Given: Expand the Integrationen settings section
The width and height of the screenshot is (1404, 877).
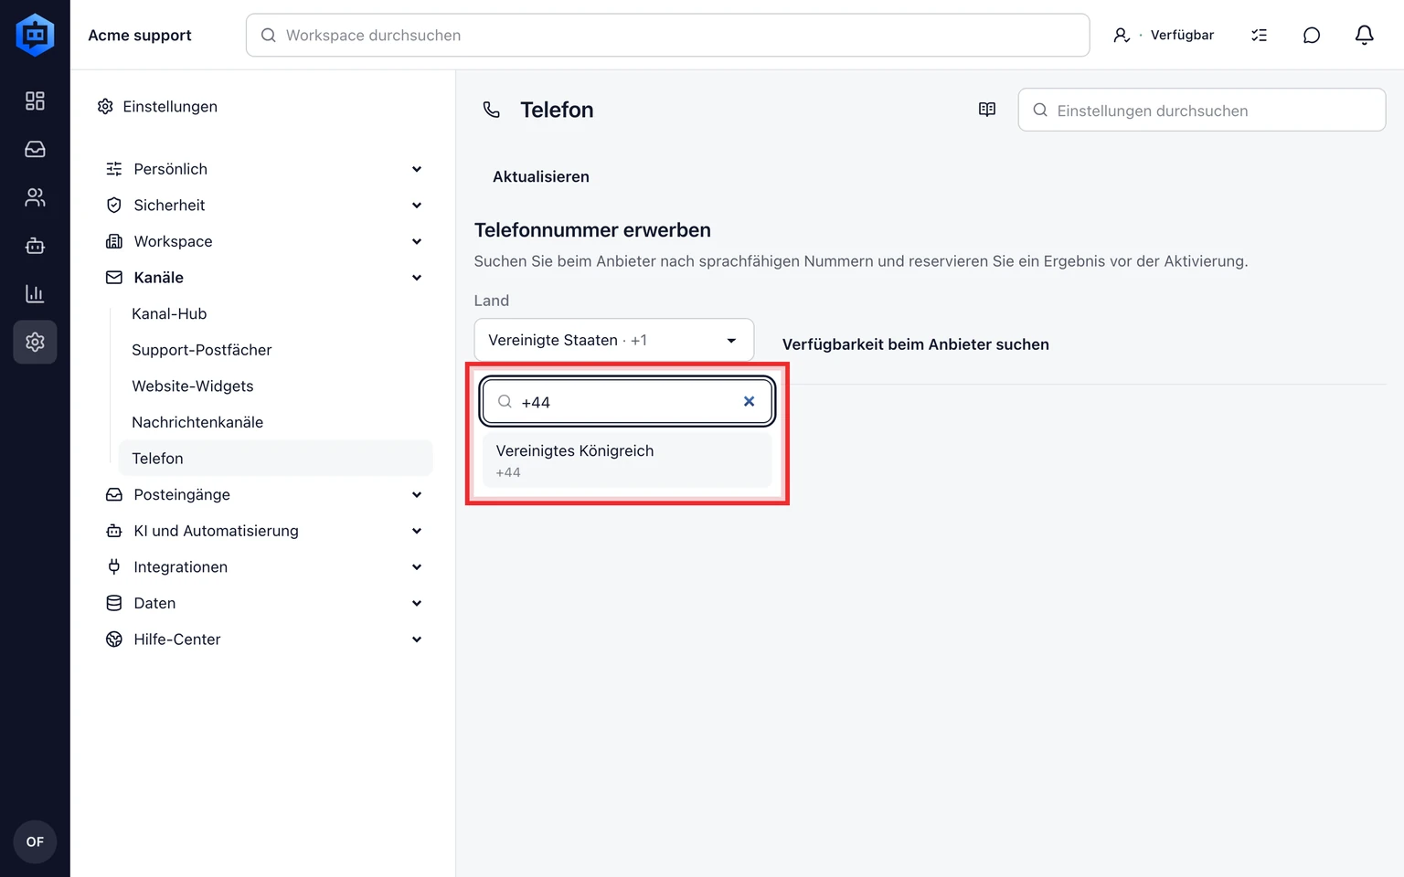Looking at the screenshot, I should [265, 567].
